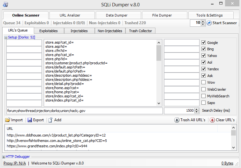The image size is (241, 168).
Task: Decrease the thread count stepper below 10
Action: pos(203,24)
